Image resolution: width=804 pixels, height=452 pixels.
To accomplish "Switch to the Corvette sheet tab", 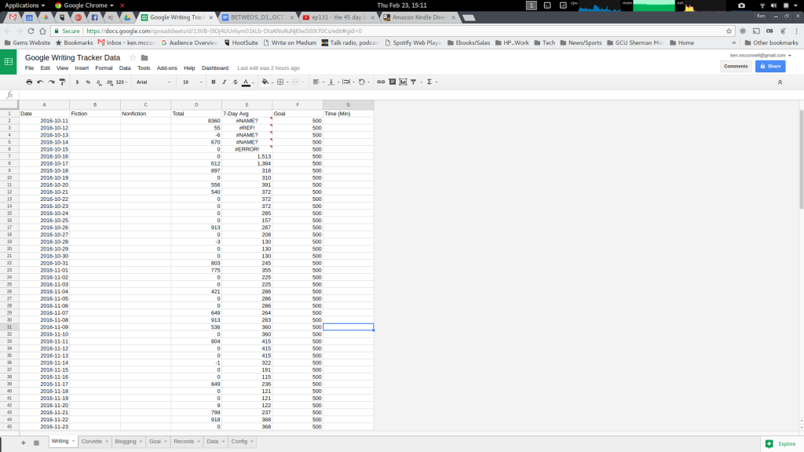I will (x=93, y=442).
